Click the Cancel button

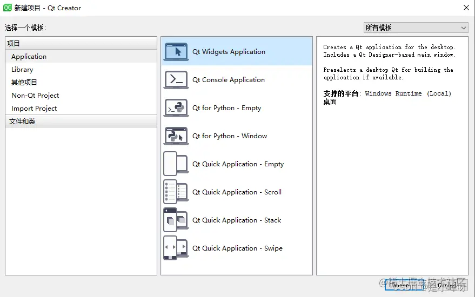point(447,285)
